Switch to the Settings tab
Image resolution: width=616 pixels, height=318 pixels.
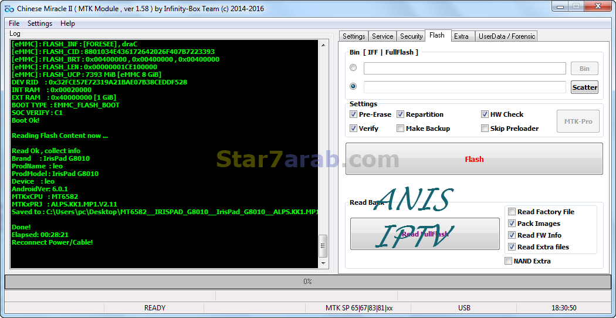click(354, 36)
